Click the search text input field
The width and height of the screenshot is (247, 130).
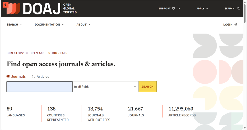click(x=39, y=87)
